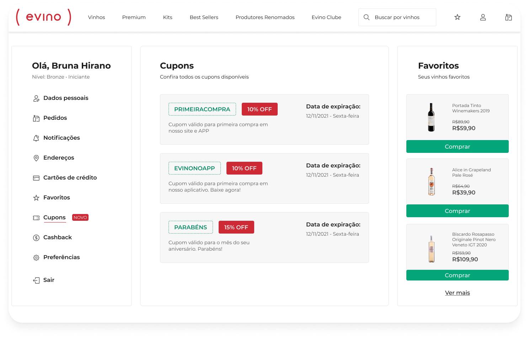Image resolution: width=529 pixels, height=337 pixels.
Task: Click Nível: Bronze · Iniciante text
Action: (x=61, y=77)
